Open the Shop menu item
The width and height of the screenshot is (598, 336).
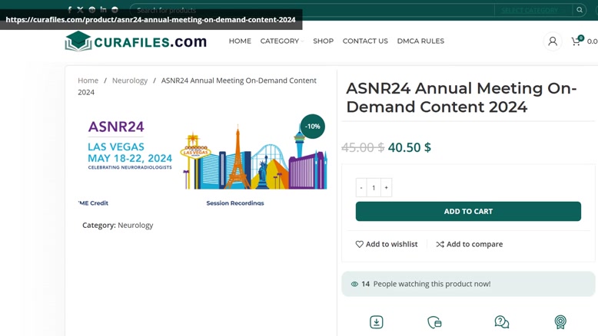click(x=323, y=41)
